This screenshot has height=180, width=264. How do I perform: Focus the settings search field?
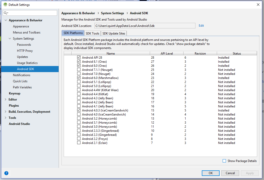(32, 13)
